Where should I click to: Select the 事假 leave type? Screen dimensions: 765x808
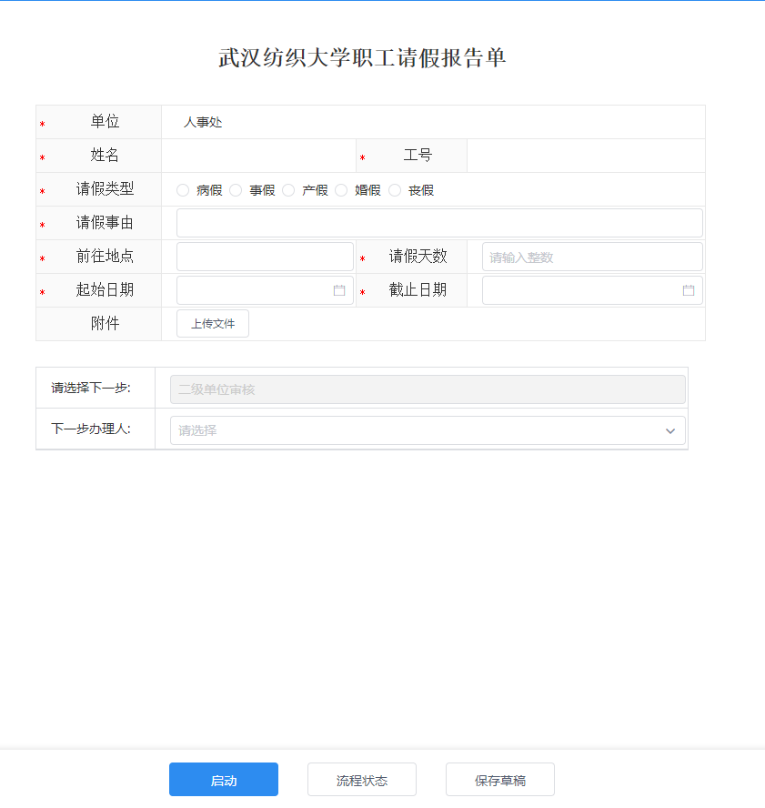pyautogui.click(x=236, y=190)
